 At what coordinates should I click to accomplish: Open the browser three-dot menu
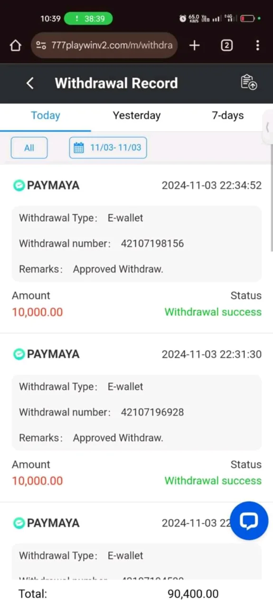(257, 46)
